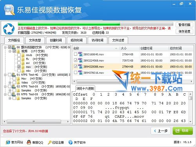This screenshot has height=147, width=196.
Task: Click the blue circular scanning arrows icon
Action: pyautogui.click(x=9, y=29)
